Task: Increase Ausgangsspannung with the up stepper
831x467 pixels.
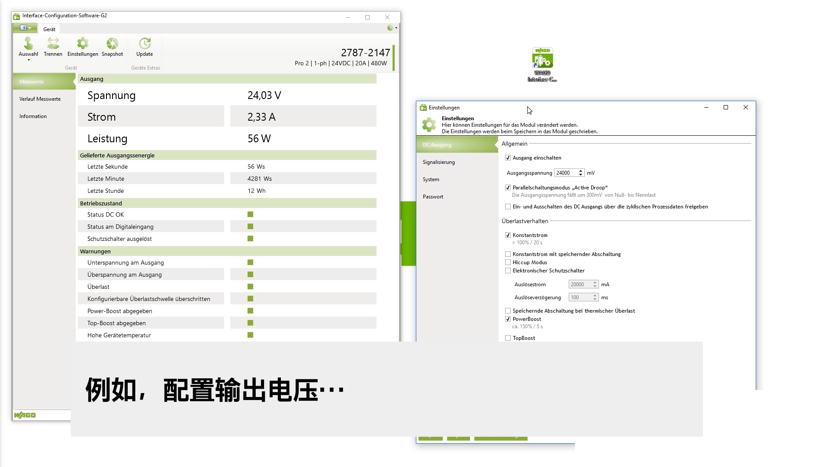Action: click(580, 171)
